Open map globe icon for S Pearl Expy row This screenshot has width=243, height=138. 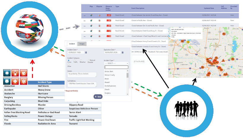point(91,36)
